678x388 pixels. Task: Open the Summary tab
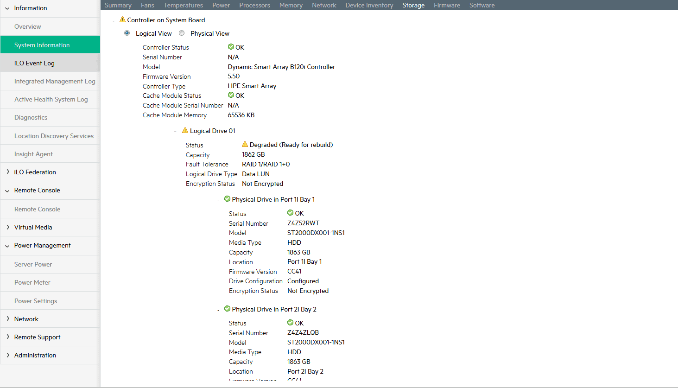click(118, 5)
